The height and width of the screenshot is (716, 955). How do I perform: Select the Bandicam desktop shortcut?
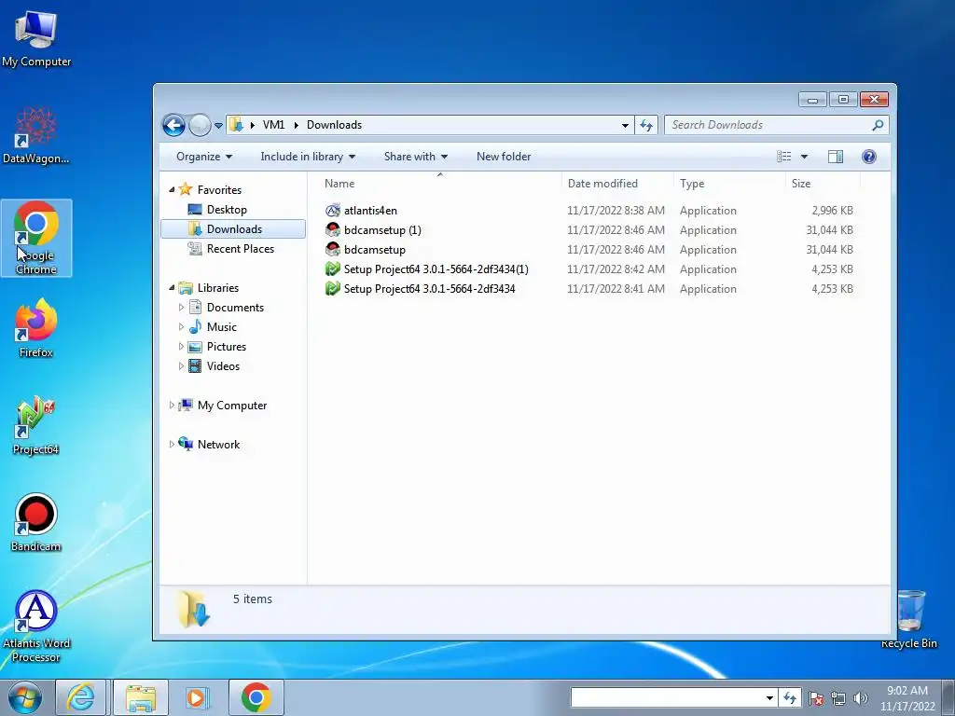[x=36, y=523]
